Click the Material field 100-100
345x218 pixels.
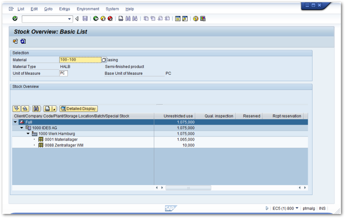81,60
